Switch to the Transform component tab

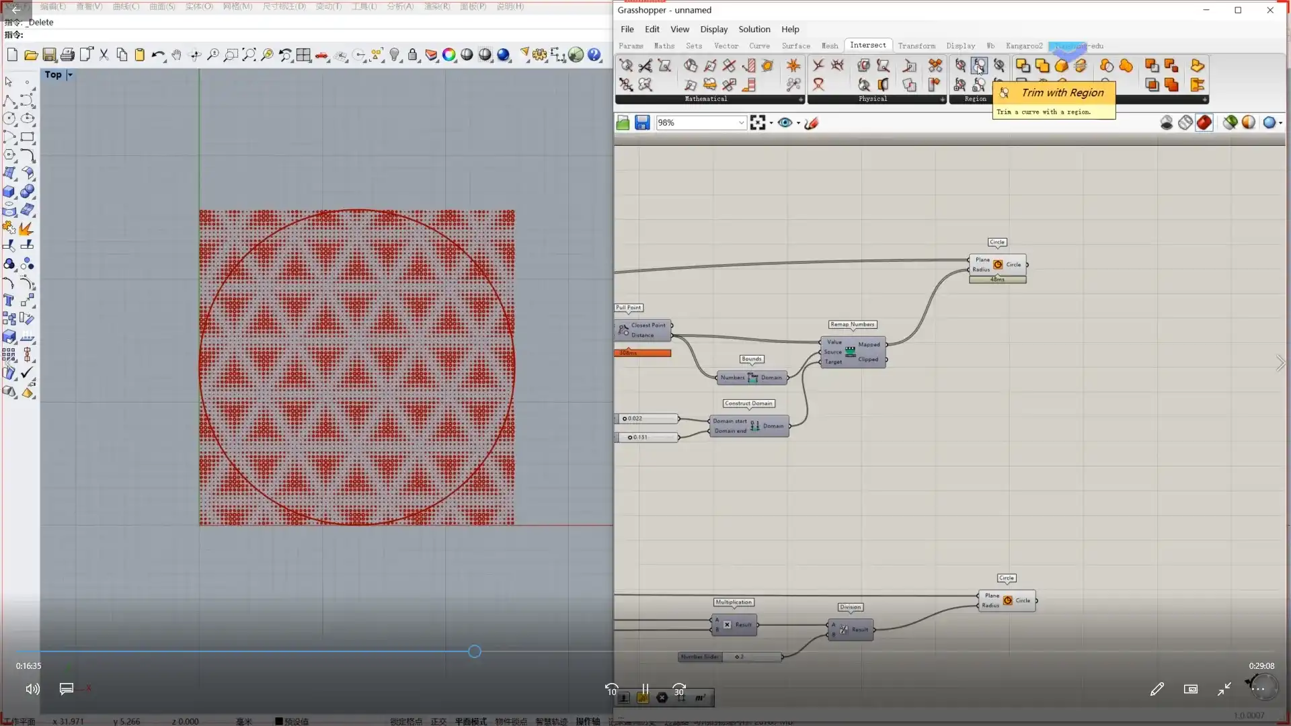(916, 46)
